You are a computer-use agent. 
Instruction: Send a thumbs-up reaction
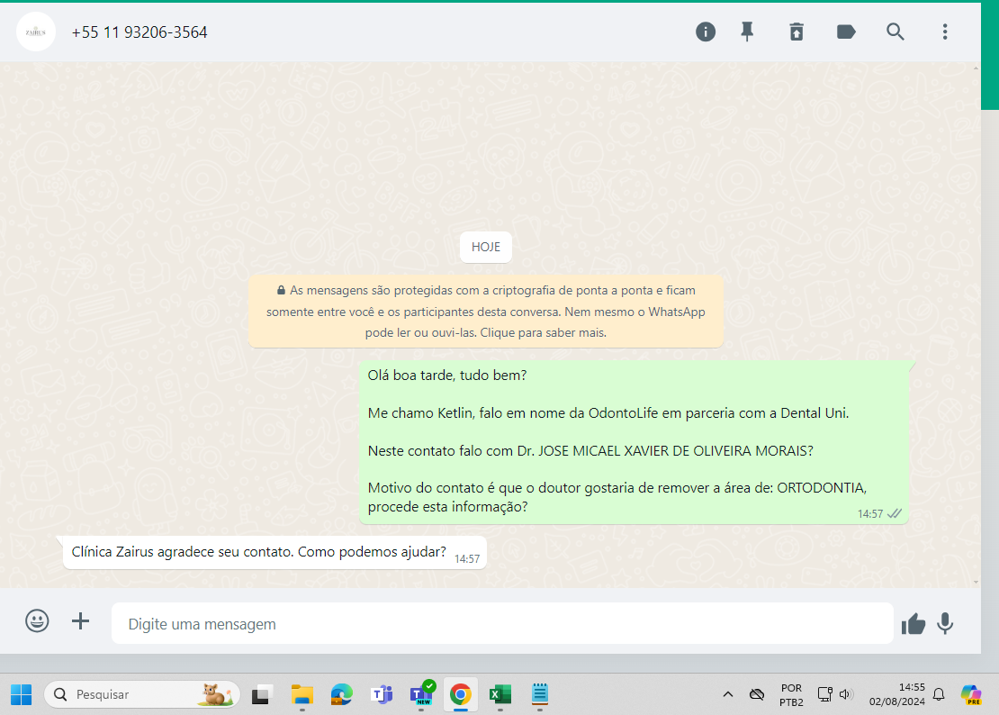pos(913,624)
